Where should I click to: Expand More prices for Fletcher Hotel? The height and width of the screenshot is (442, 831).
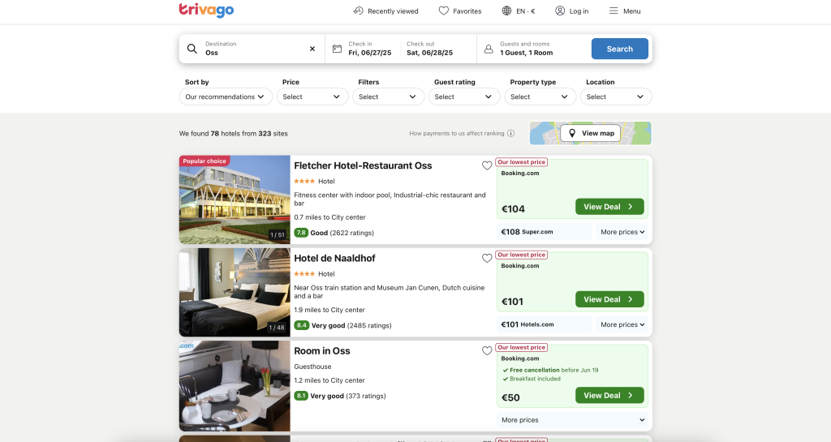click(x=622, y=232)
